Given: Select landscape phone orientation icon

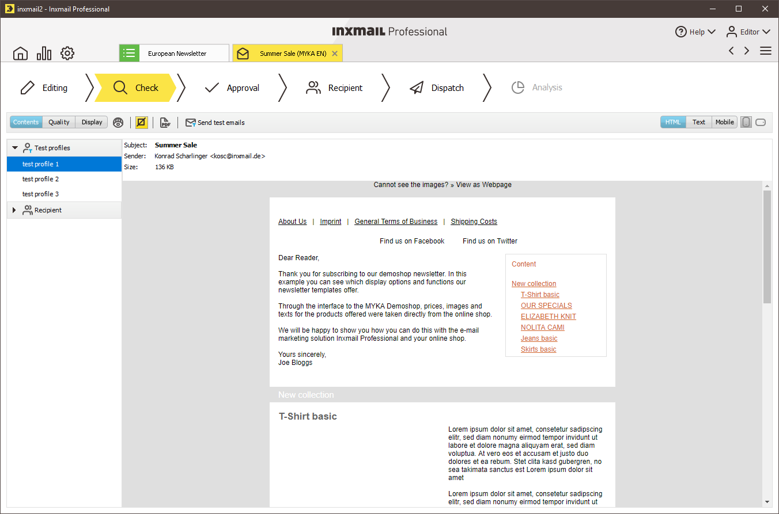Looking at the screenshot, I should (x=761, y=122).
